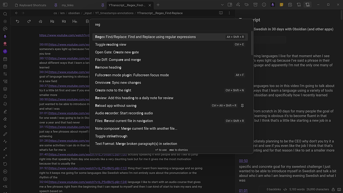Click the redo arrow in toolbar
This screenshot has height=193, width=343.
[x=29, y=21]
